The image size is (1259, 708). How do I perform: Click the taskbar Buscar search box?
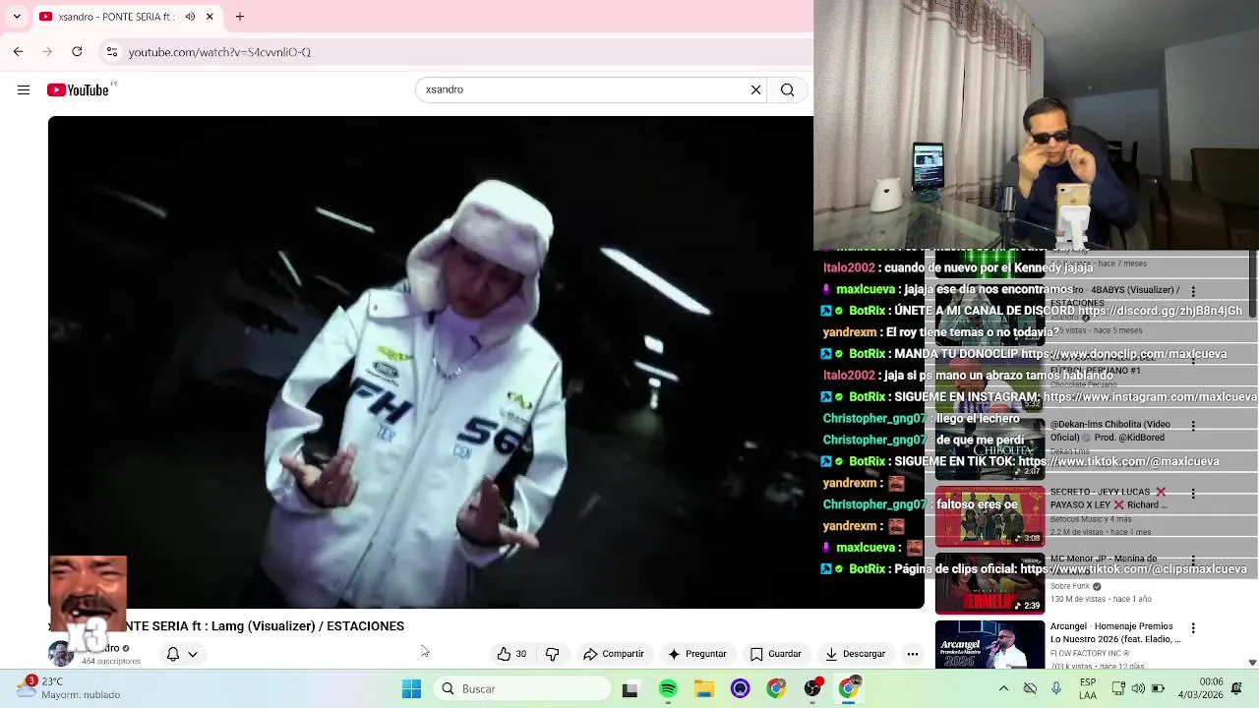point(522,689)
